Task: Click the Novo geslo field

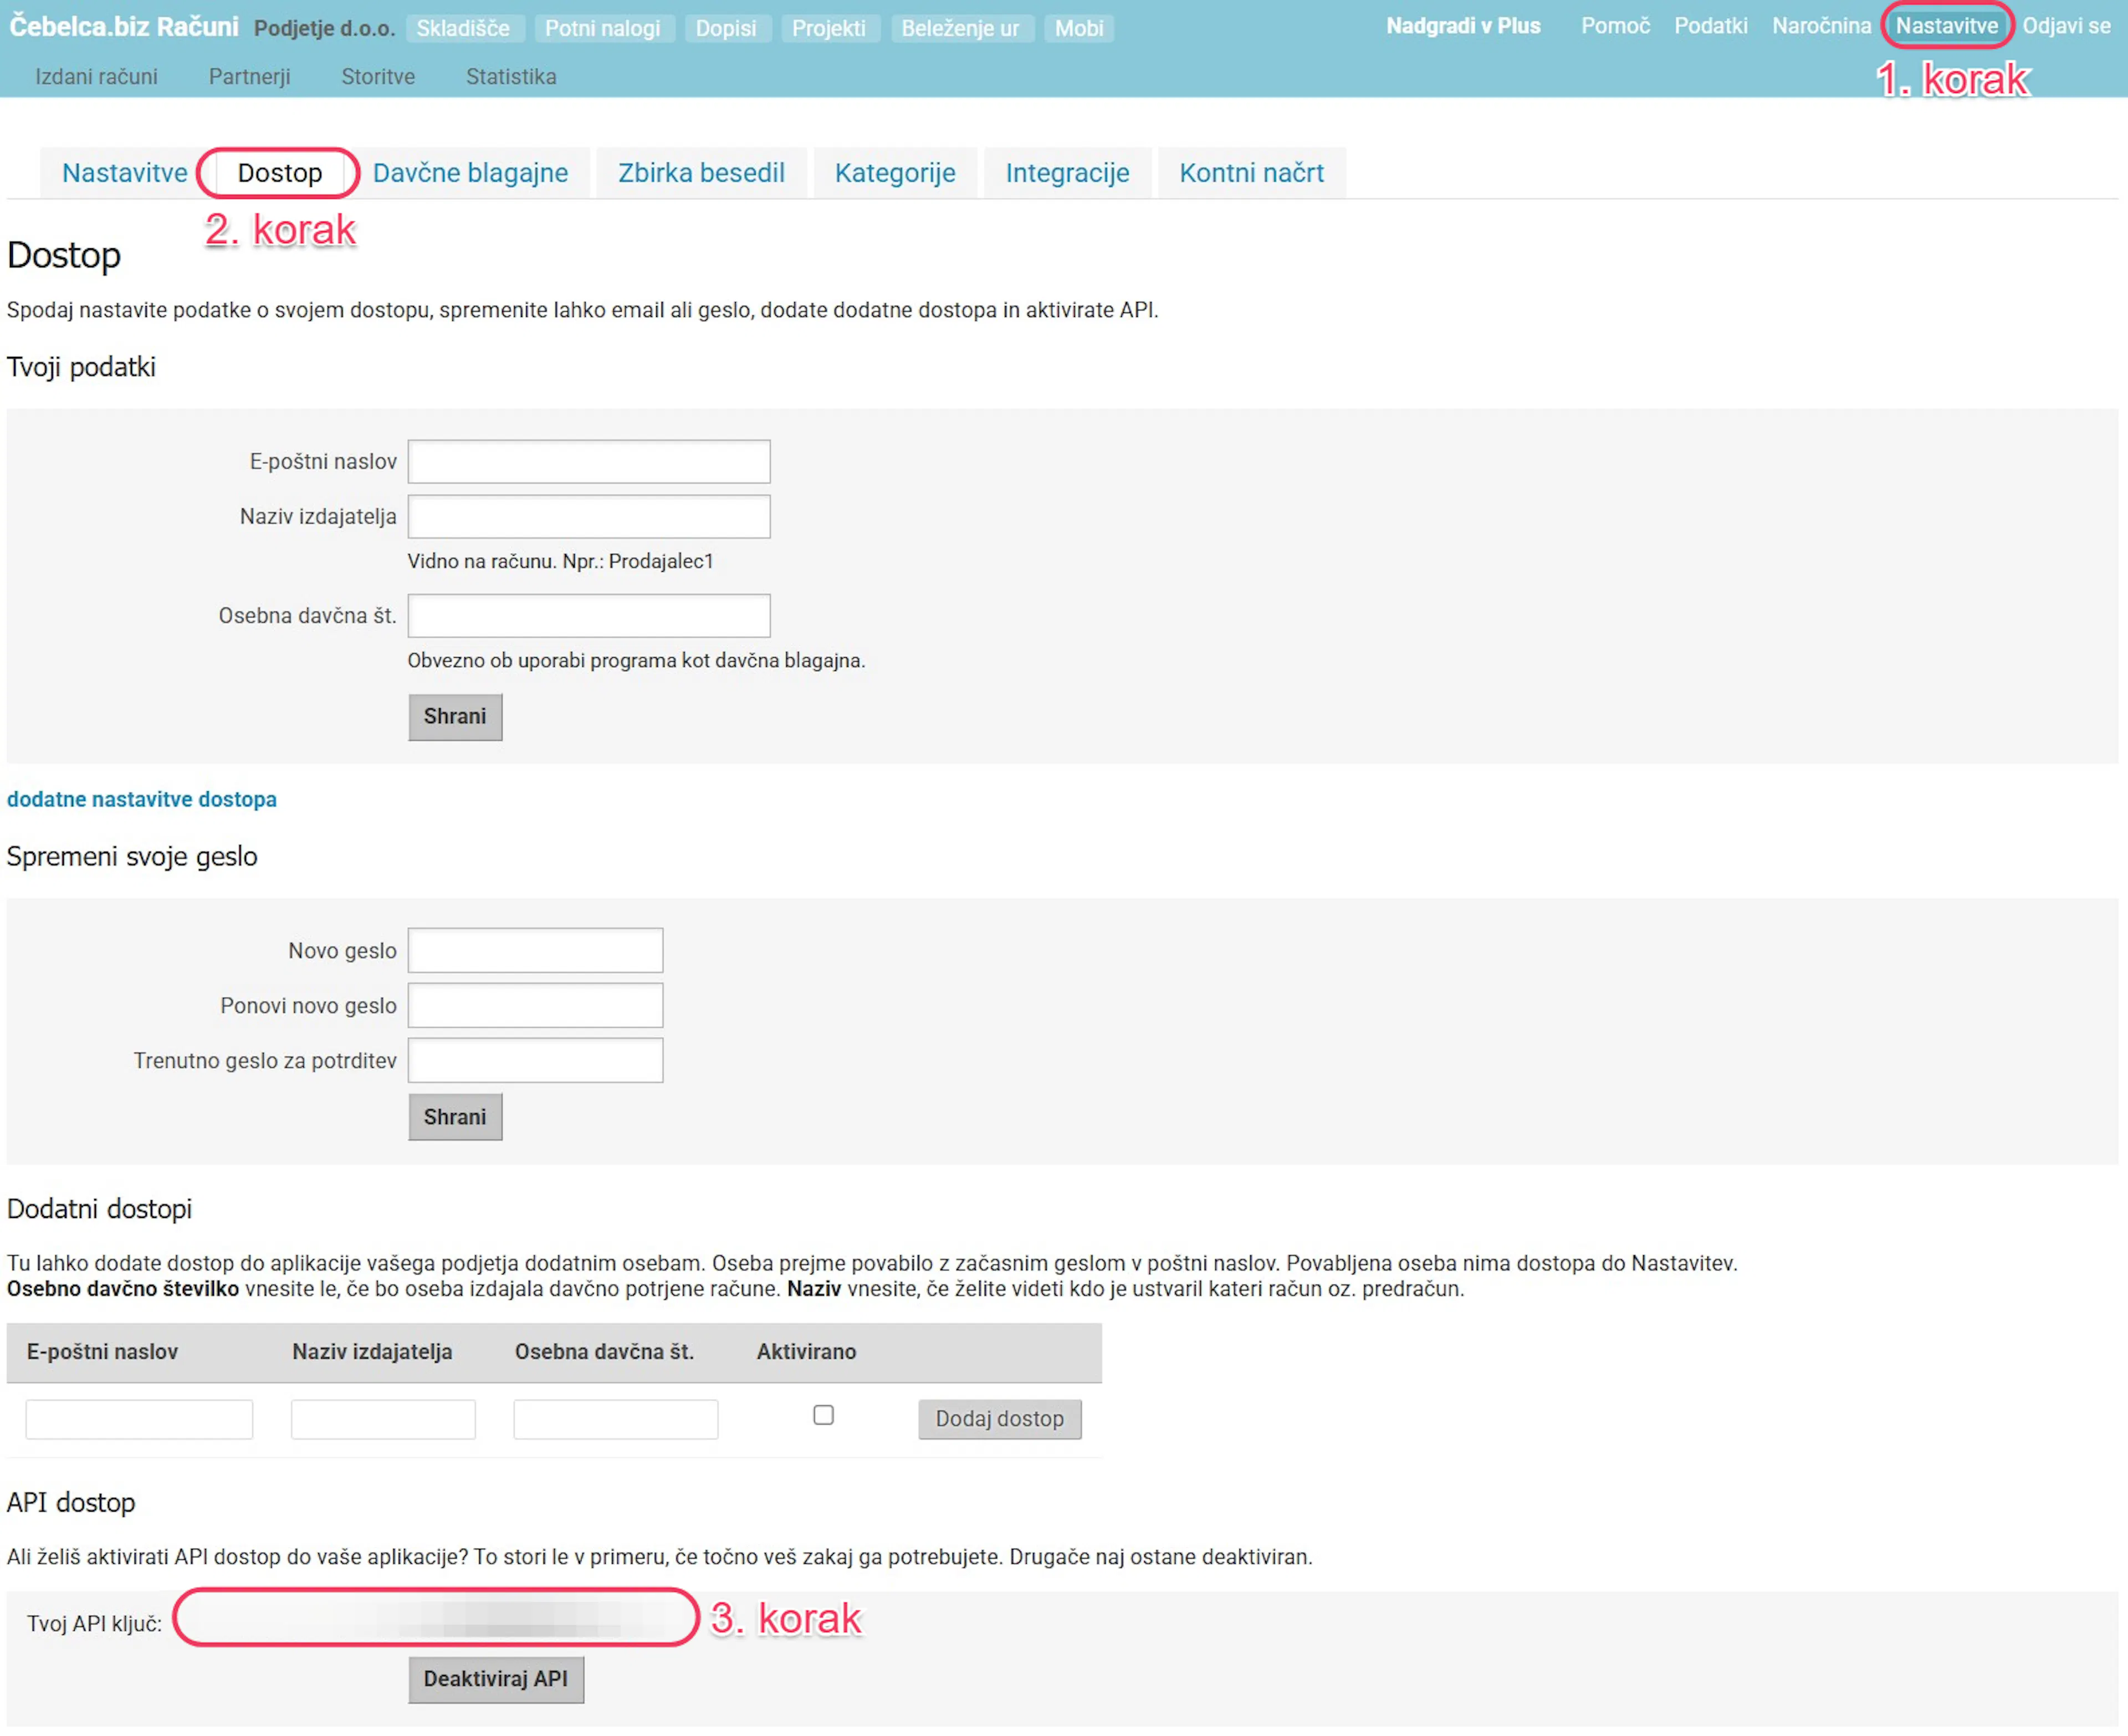Action: point(535,951)
